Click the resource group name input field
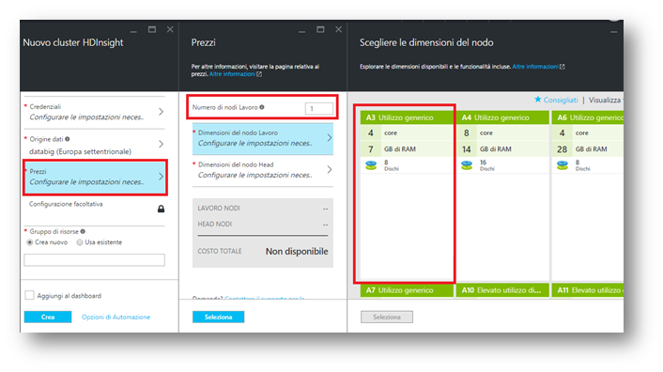The width and height of the screenshot is (663, 372). 94,260
